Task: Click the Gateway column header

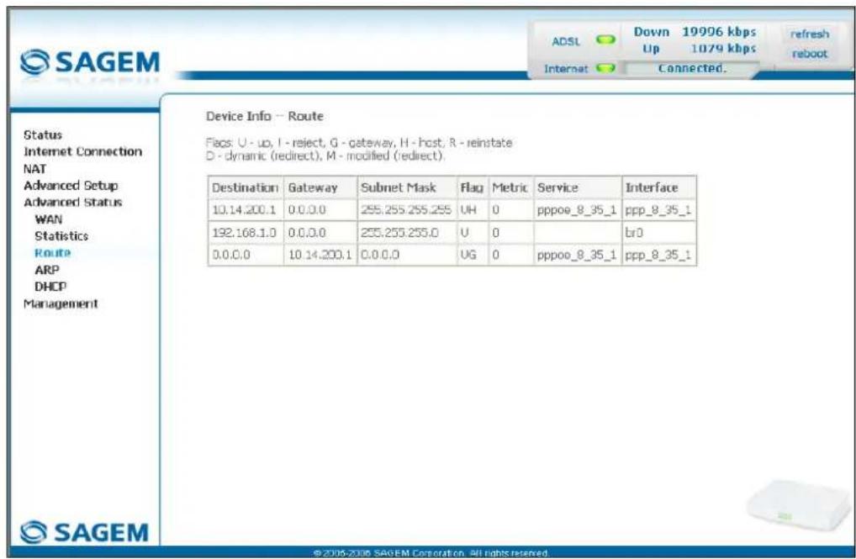Action: click(320, 187)
